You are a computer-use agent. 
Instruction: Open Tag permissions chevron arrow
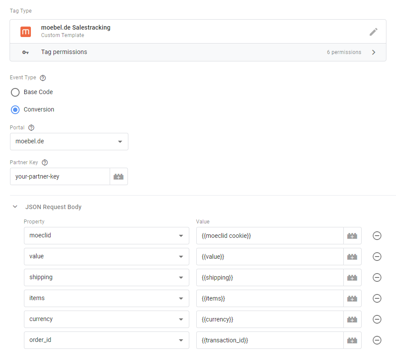click(x=374, y=52)
